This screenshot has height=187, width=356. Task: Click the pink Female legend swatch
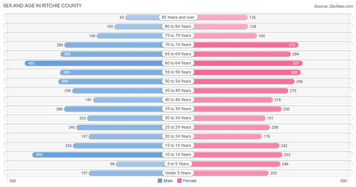tap(180, 181)
